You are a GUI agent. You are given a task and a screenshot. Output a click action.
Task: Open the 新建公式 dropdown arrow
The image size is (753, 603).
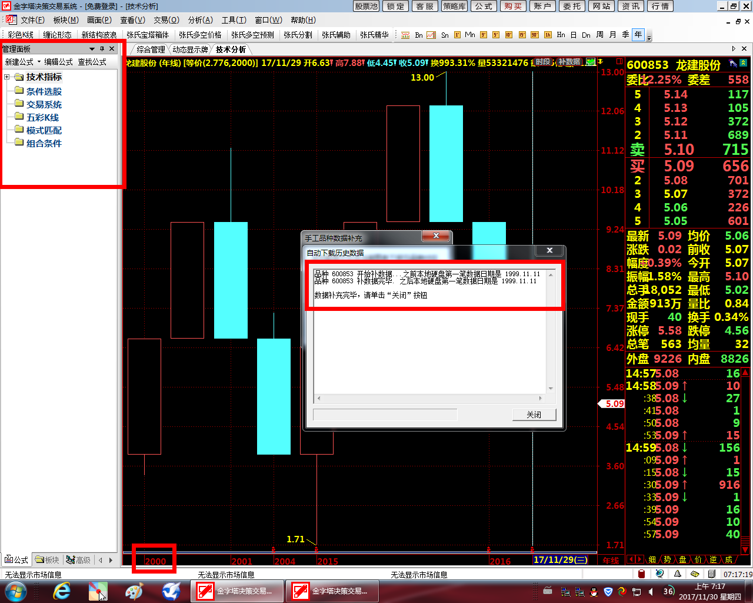(x=39, y=62)
